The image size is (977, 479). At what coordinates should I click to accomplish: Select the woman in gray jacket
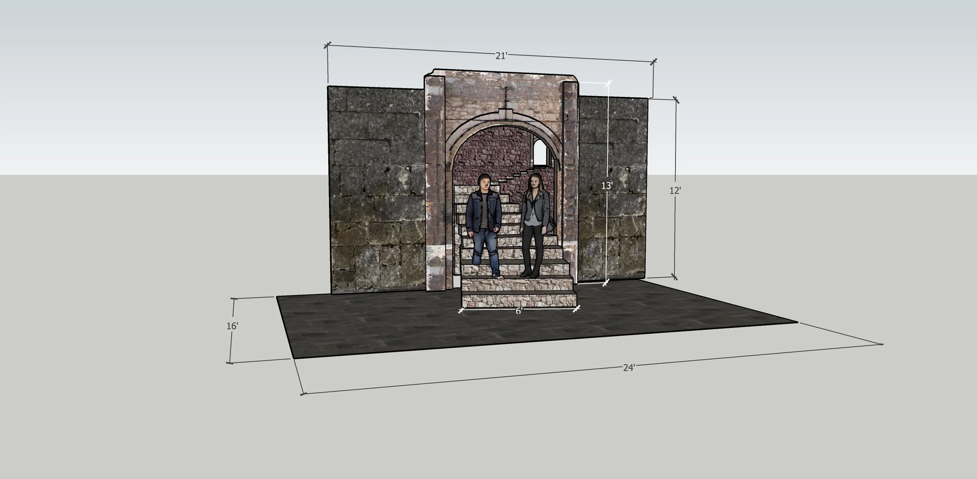[535, 223]
